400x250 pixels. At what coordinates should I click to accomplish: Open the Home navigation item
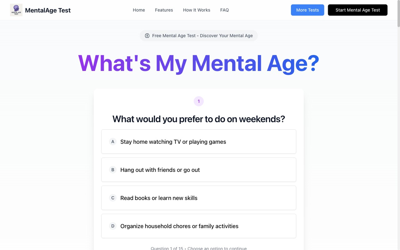139,10
